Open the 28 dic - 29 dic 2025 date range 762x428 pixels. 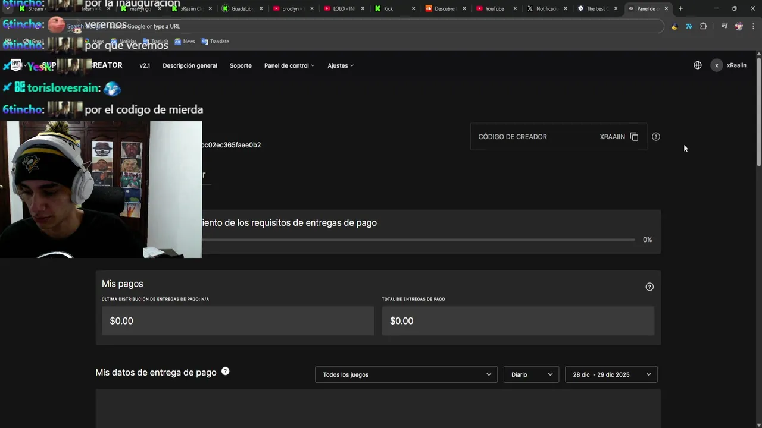611,374
